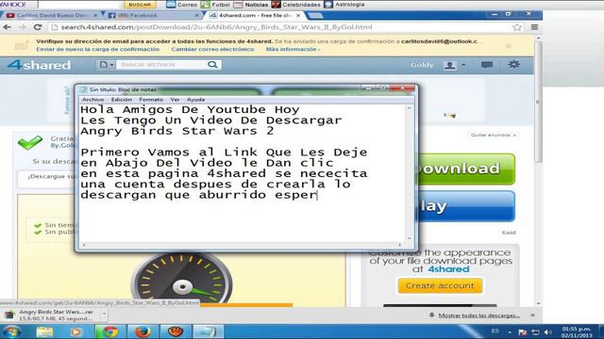The image size is (604, 339).
Task: Click the search magnifier in 4shared
Action: coord(212,65)
